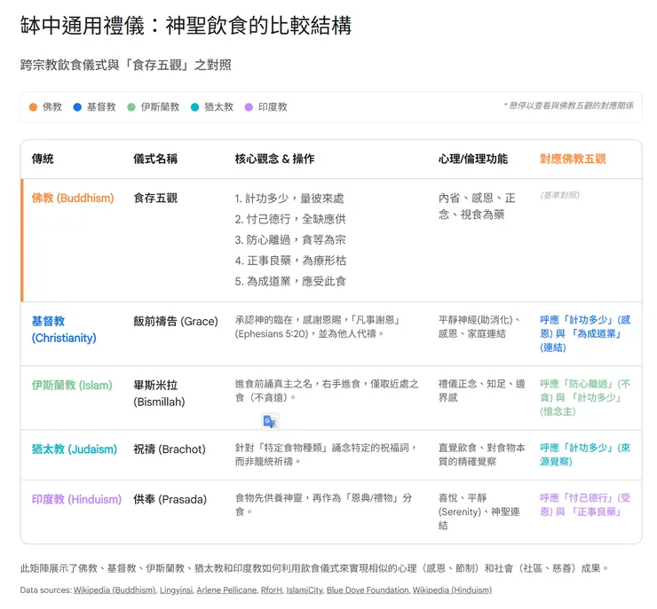The width and height of the screenshot is (657, 609).
Task: Click the 供奉 (Prasada) cell
Action: coord(170,499)
